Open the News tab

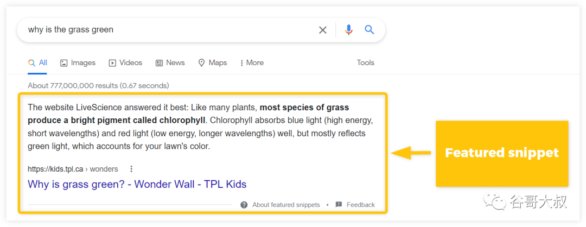170,63
